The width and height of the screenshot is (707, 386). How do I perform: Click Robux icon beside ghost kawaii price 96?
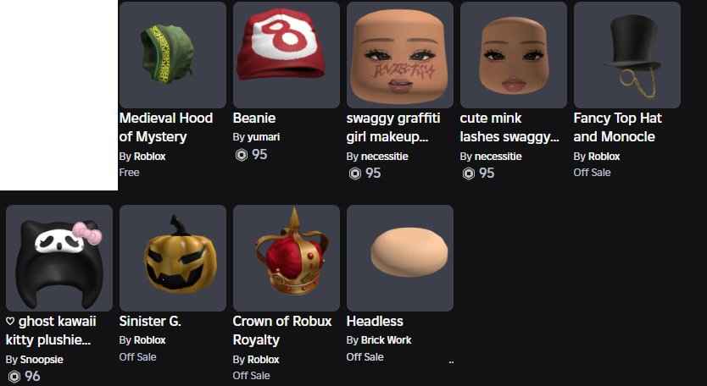click(14, 376)
